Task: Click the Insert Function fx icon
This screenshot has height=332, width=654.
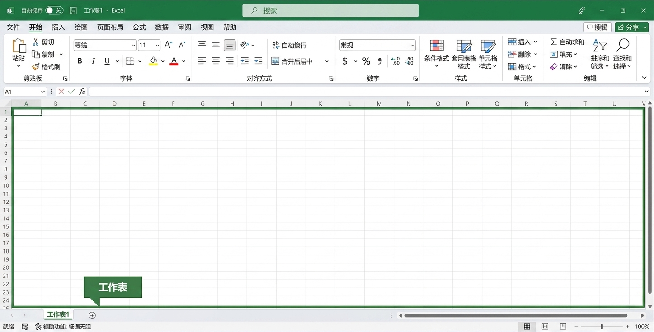Action: (82, 92)
